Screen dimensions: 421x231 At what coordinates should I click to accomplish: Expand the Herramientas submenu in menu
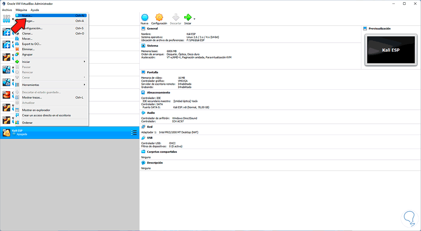click(x=85, y=85)
